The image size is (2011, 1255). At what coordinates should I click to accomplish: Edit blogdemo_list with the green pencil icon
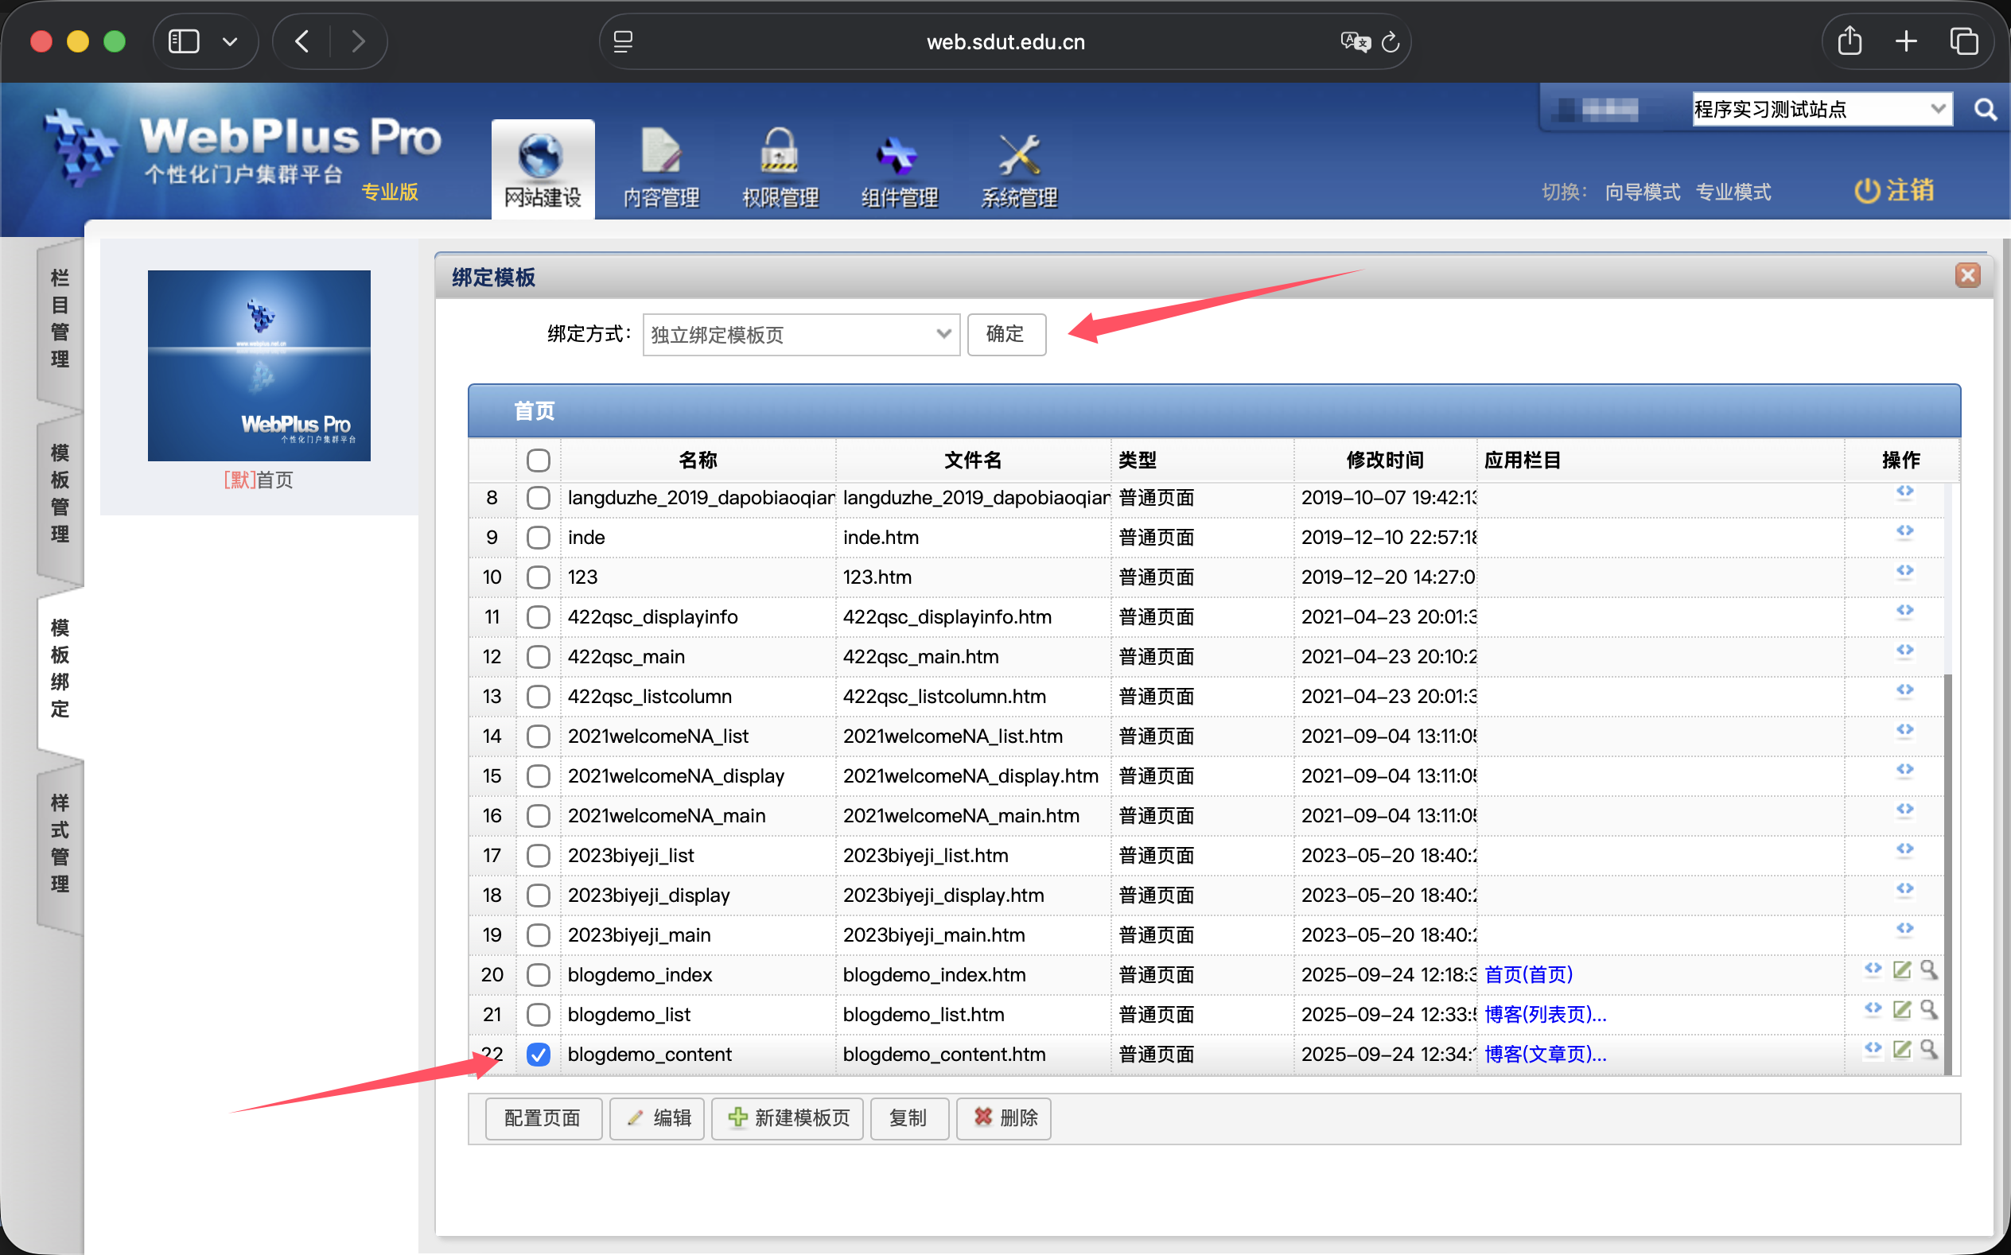coord(1902,1010)
